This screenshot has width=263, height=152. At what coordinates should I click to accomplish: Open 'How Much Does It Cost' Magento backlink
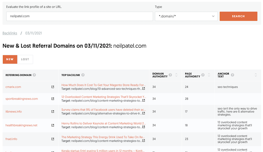[103, 85]
